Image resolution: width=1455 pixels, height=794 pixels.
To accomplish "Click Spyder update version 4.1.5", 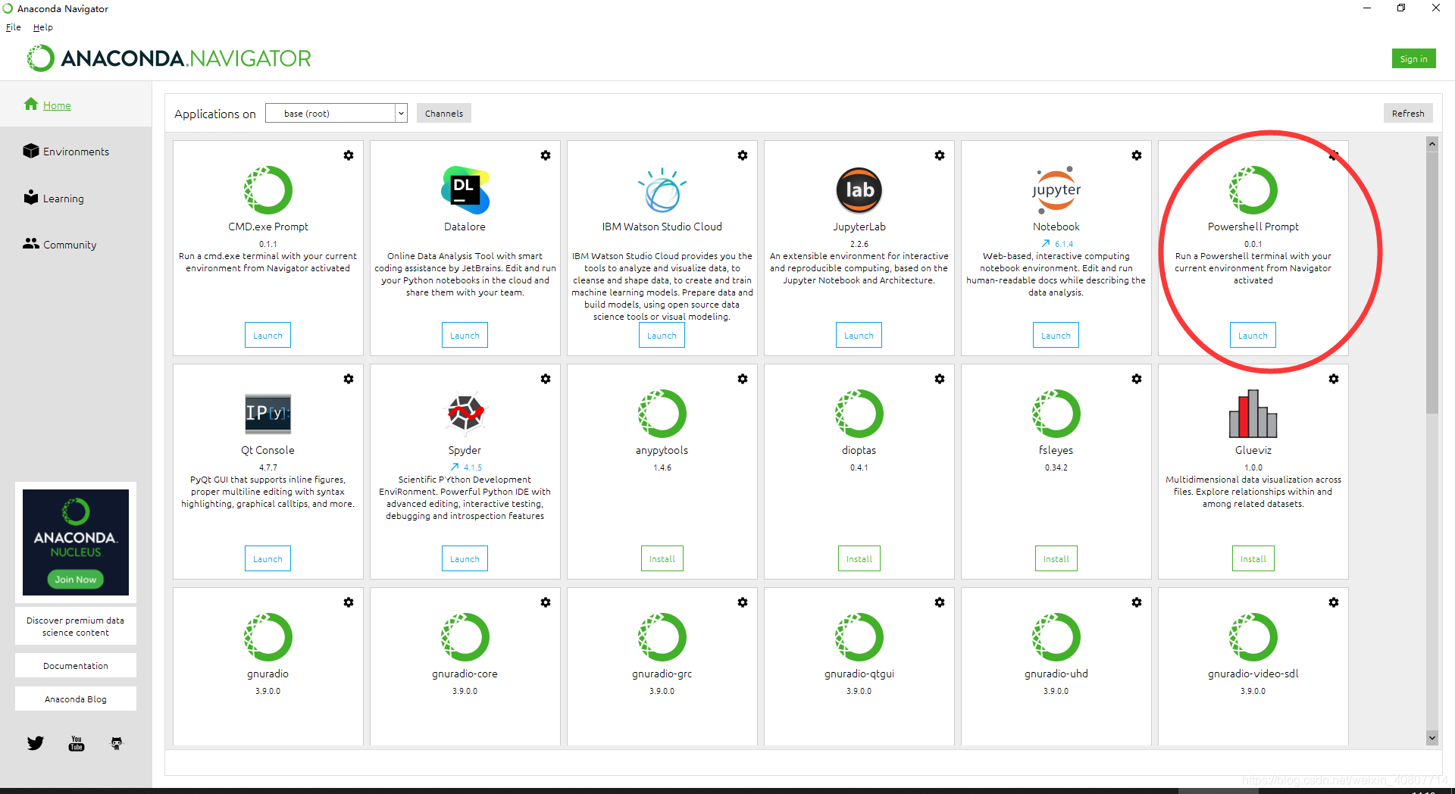I will click(x=466, y=467).
